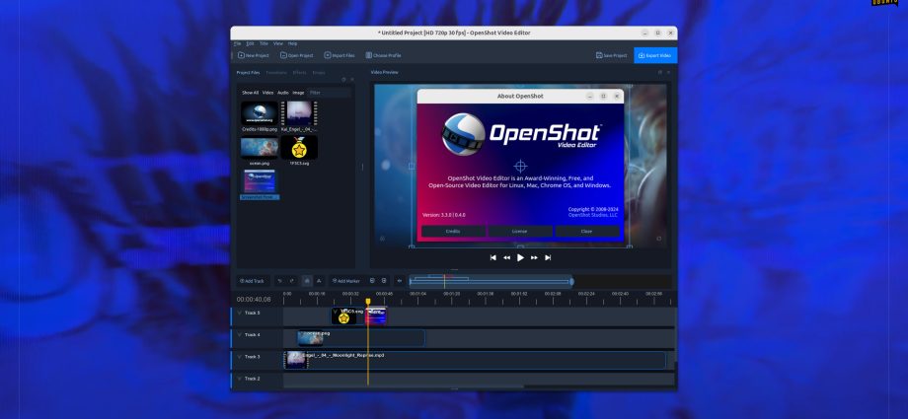Open the View menu

click(x=278, y=43)
